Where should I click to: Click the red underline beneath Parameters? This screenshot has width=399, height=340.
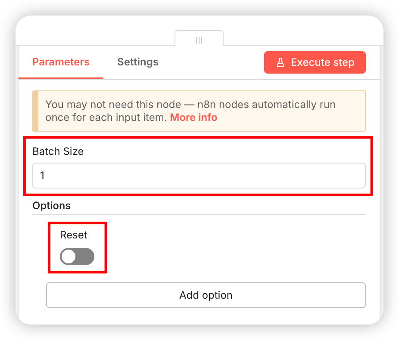(61, 78)
